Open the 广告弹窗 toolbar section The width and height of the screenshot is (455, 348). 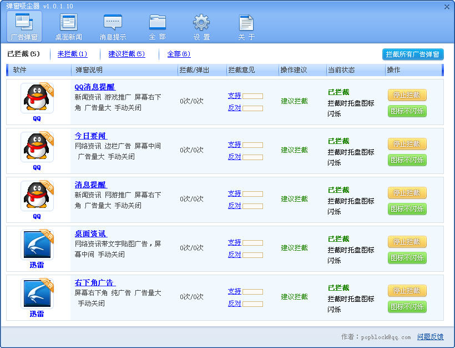[x=24, y=27]
